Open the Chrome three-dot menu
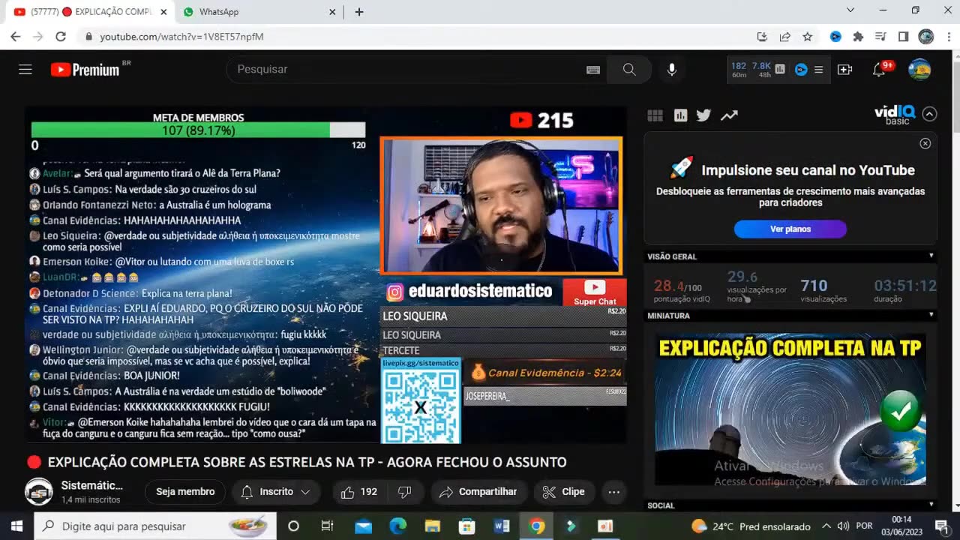This screenshot has height=540, width=960. [x=947, y=36]
